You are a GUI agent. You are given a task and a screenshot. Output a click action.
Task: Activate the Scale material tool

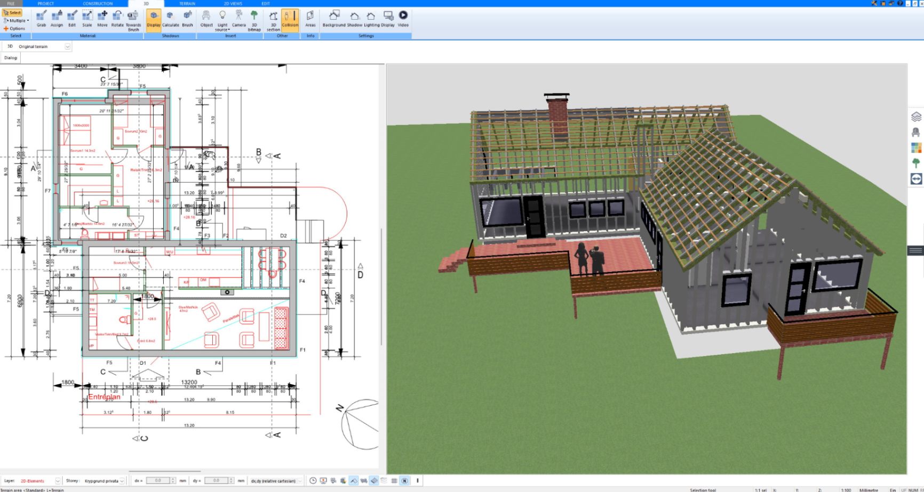[87, 19]
